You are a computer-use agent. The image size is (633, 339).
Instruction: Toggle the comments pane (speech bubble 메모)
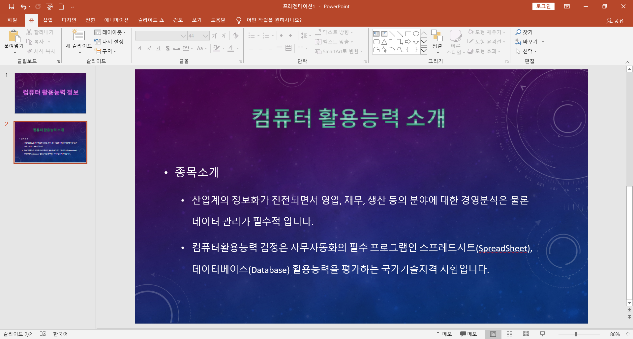[x=468, y=334]
